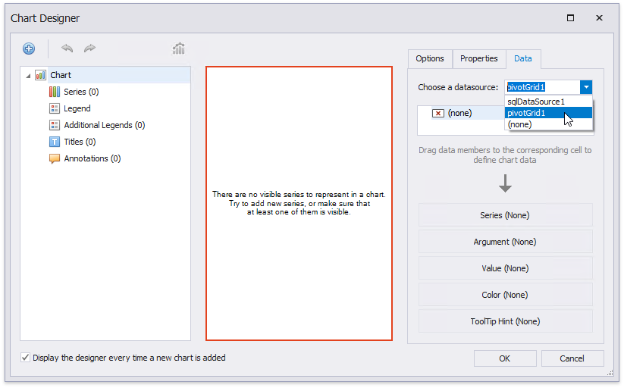Collapse the Chart tree node
The height and width of the screenshot is (388, 624).
pos(29,76)
